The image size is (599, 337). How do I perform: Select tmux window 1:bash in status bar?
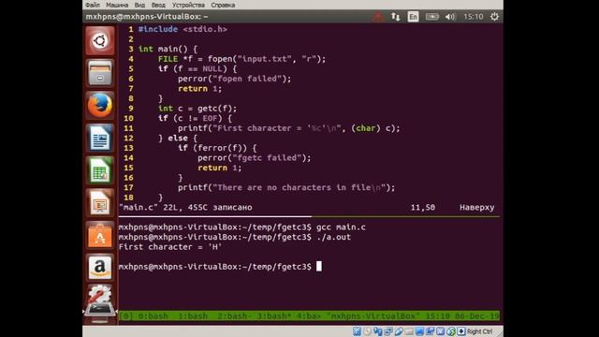(193, 316)
